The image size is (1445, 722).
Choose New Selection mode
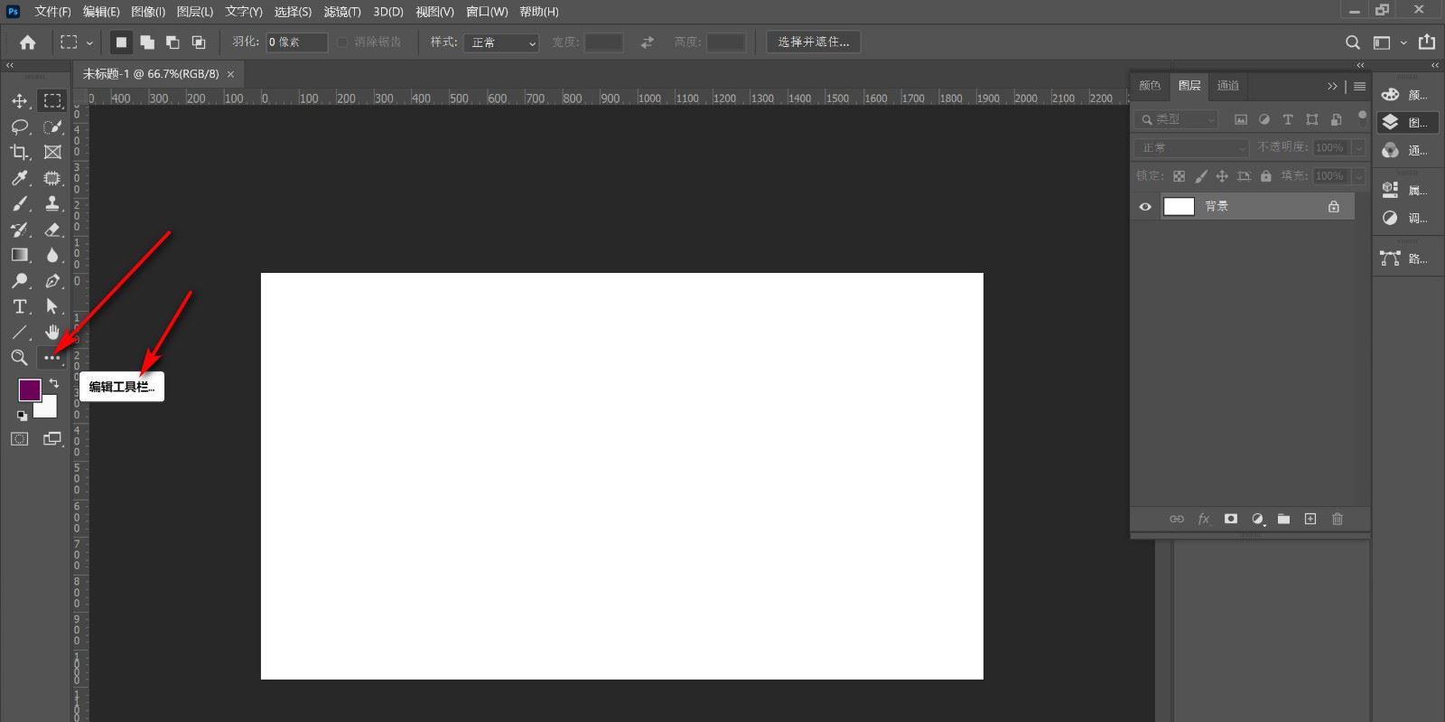point(121,42)
